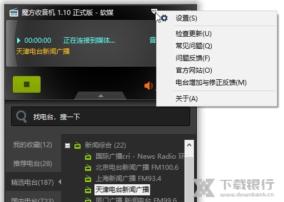The width and height of the screenshot is (284, 202).
Task: Click the radio app icon in title bar
Action: pyautogui.click(x=14, y=12)
